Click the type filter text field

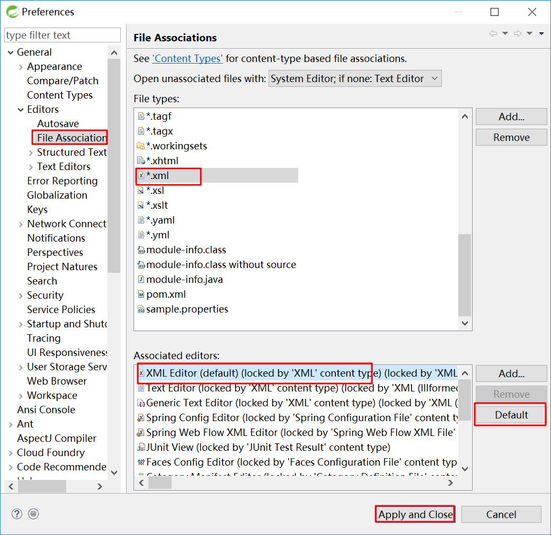tap(63, 35)
